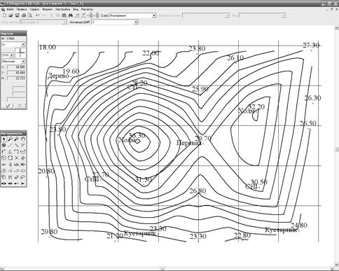Click the Дерево label on the map

58,76
